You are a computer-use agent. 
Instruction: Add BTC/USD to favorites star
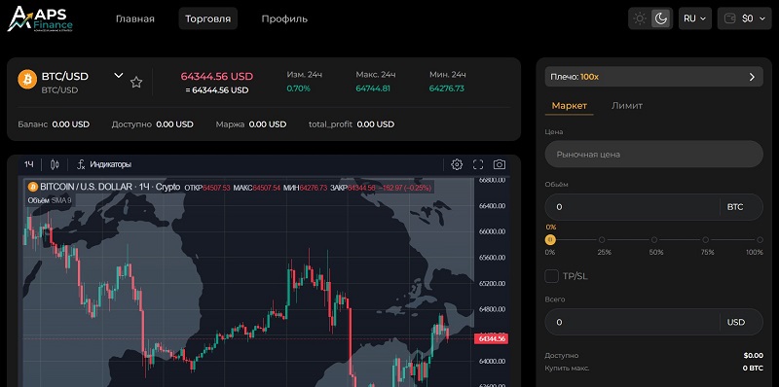tap(136, 83)
